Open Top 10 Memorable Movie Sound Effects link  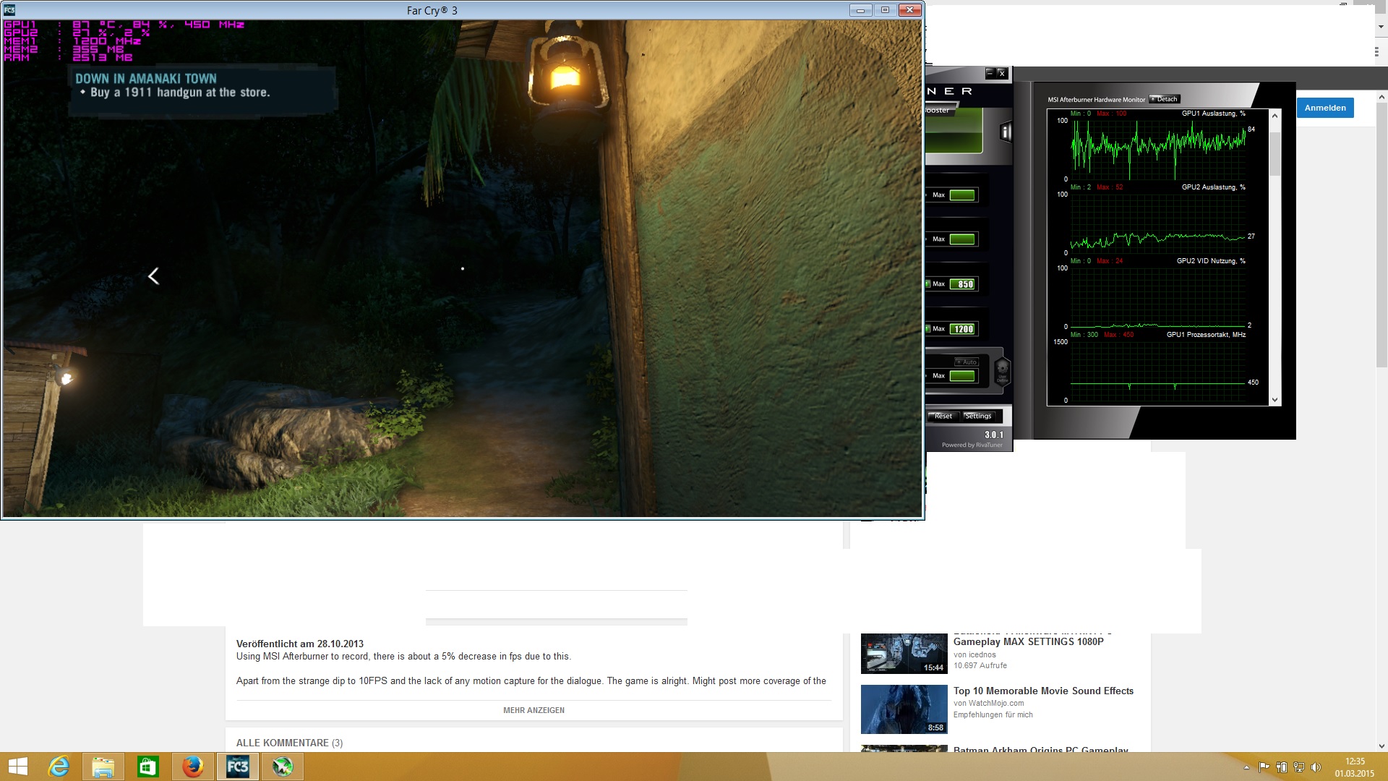pos(1043,691)
